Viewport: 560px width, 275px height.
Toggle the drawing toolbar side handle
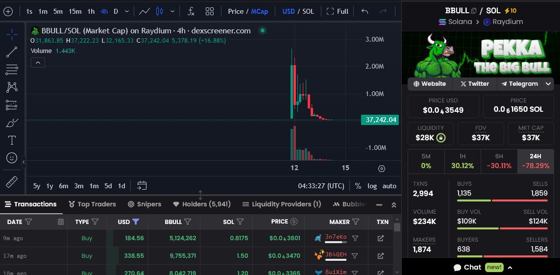click(24, 162)
